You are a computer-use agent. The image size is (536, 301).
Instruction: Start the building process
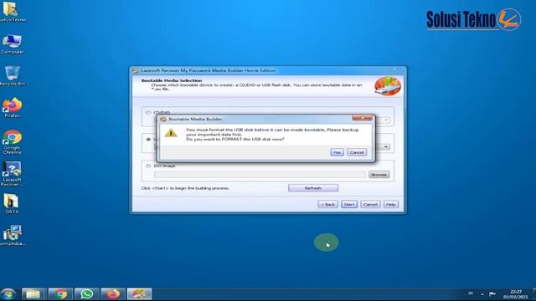point(349,204)
